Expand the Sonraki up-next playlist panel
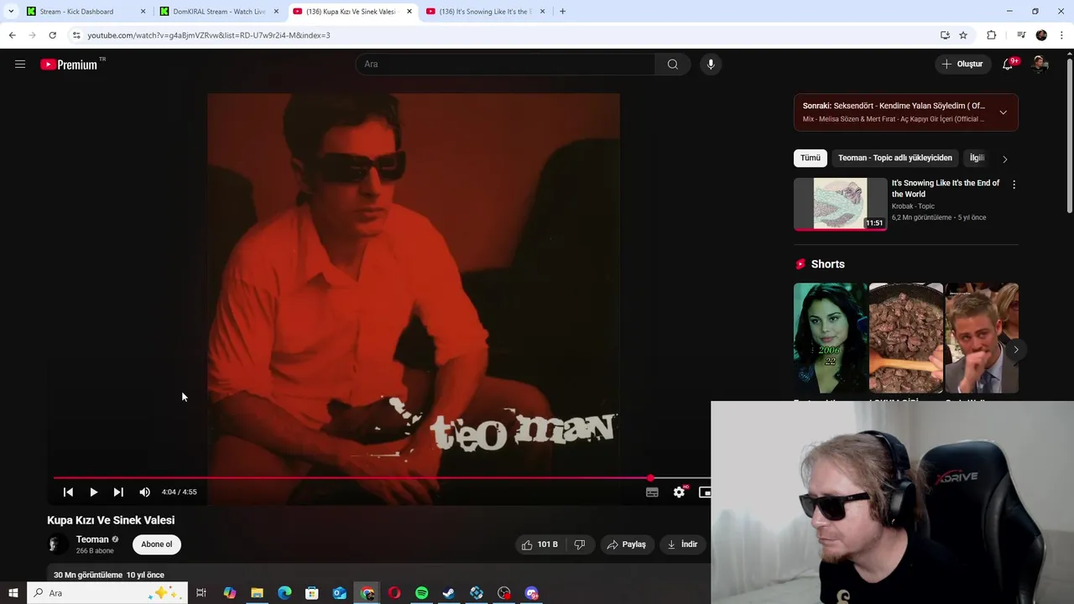 pyautogui.click(x=1003, y=112)
